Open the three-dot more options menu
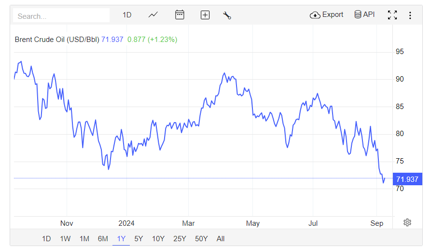 pos(410,15)
